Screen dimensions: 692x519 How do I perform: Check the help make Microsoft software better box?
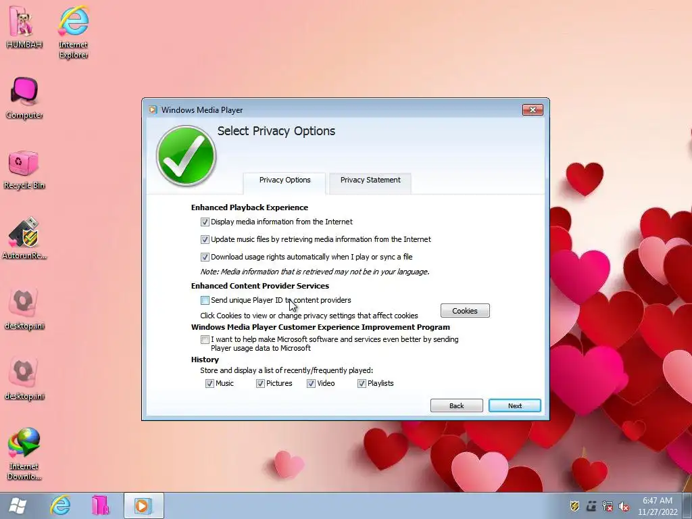pyautogui.click(x=205, y=340)
